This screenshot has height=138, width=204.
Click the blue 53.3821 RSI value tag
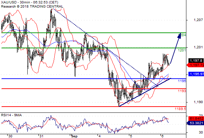pyautogui.click(x=195, y=123)
